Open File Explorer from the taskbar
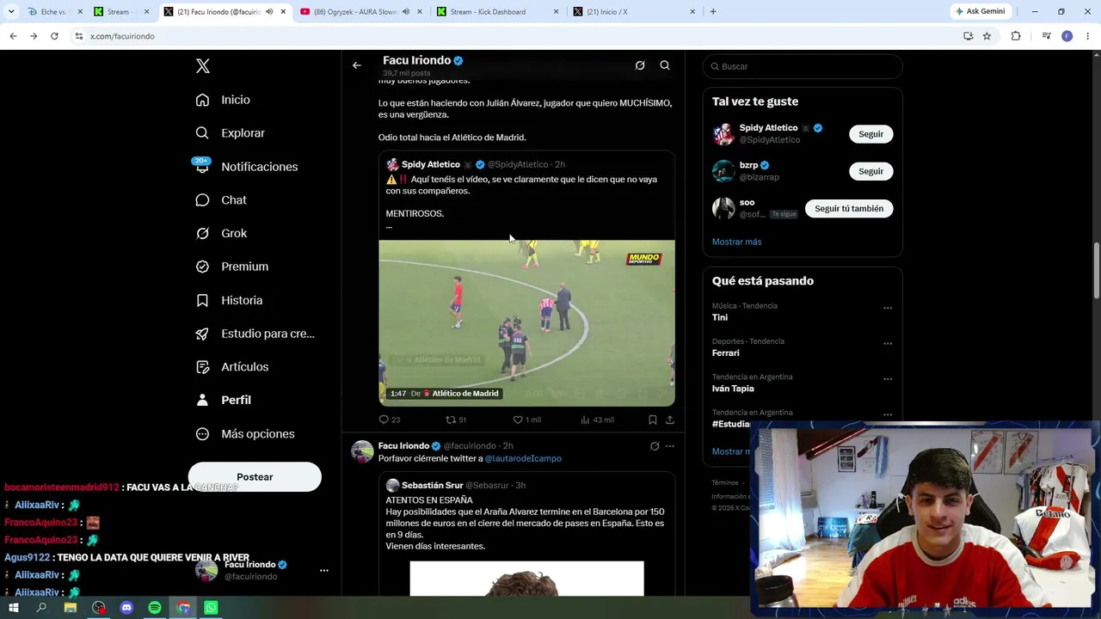The height and width of the screenshot is (619, 1101). pyautogui.click(x=71, y=608)
